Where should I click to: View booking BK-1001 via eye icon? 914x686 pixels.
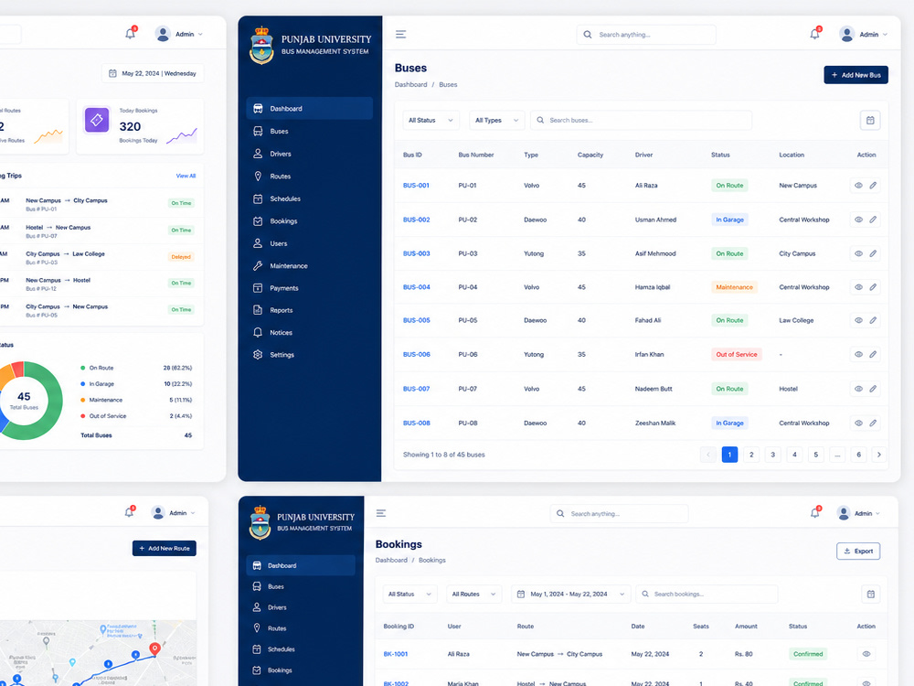[866, 654]
